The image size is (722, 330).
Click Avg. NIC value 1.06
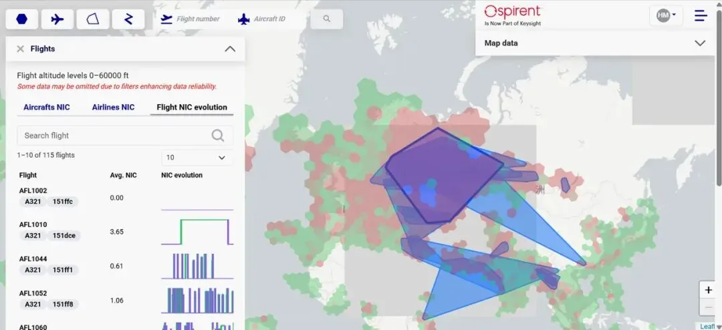click(x=116, y=301)
